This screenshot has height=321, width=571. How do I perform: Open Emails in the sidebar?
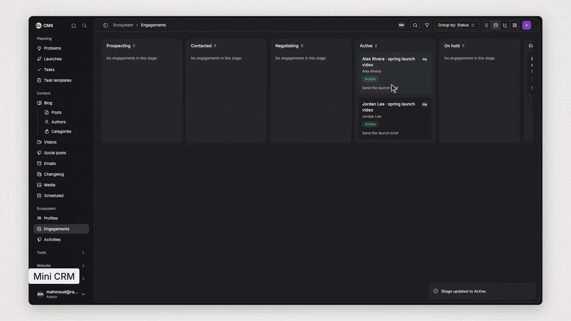(x=61, y=164)
